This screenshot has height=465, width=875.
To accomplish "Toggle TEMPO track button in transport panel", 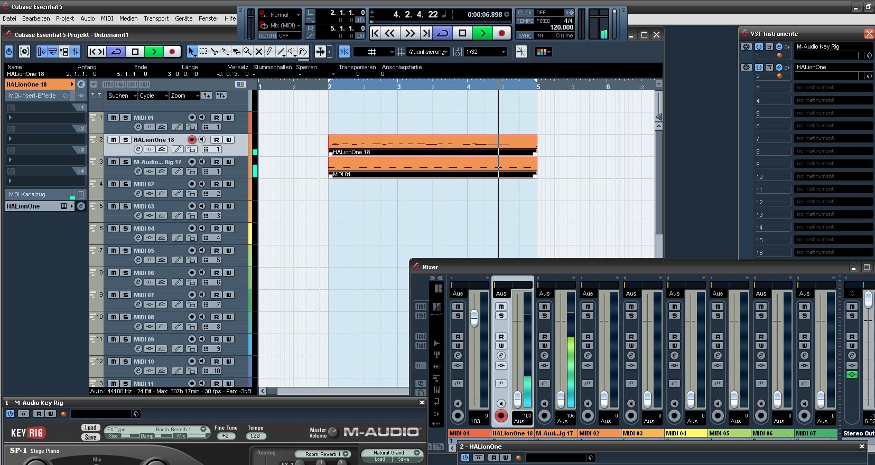I will coord(525,21).
